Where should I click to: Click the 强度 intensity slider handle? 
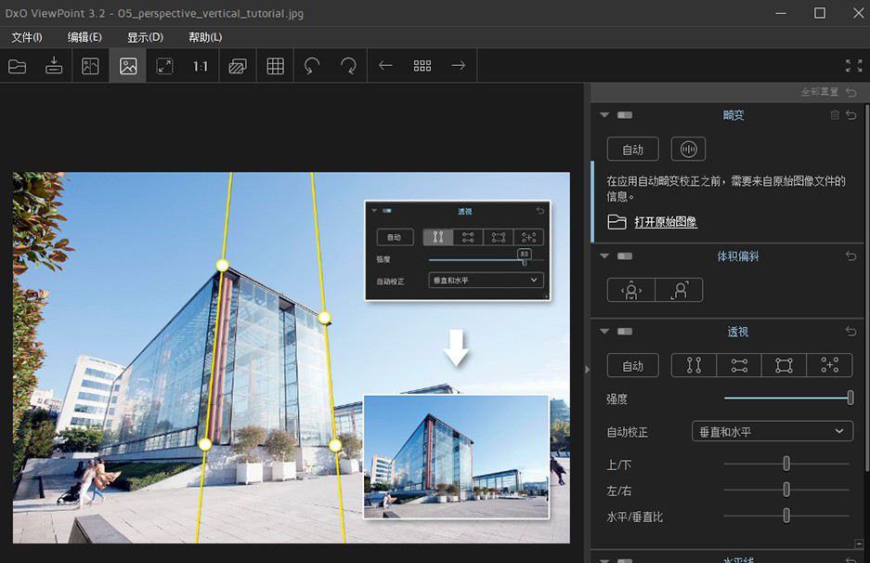[850, 398]
